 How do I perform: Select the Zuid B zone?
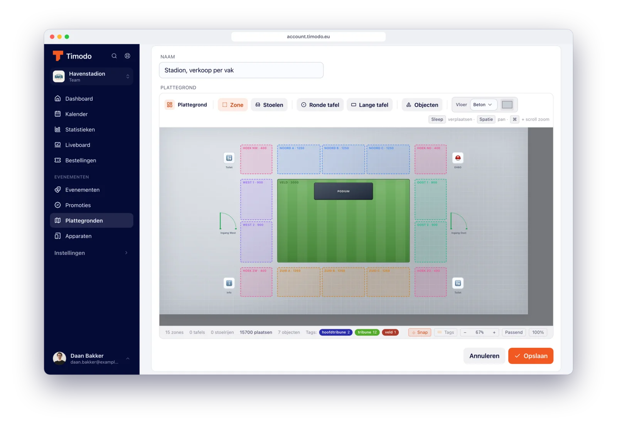(x=343, y=282)
